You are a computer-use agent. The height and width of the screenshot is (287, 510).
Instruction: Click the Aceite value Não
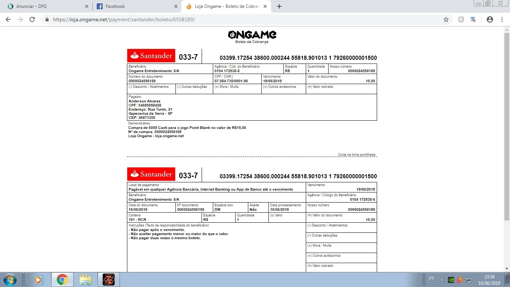pos(253,210)
